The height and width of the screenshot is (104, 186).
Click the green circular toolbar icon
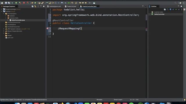tap(69, 3)
